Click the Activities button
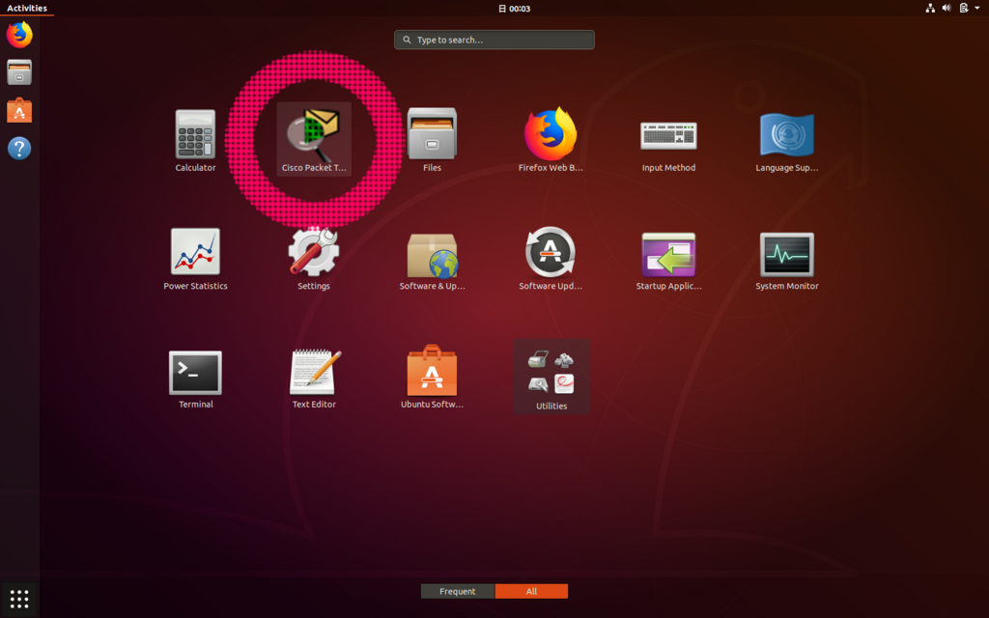Viewport: 989px width, 618px height. pyautogui.click(x=26, y=8)
